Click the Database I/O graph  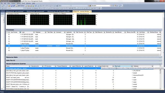click(63, 20)
